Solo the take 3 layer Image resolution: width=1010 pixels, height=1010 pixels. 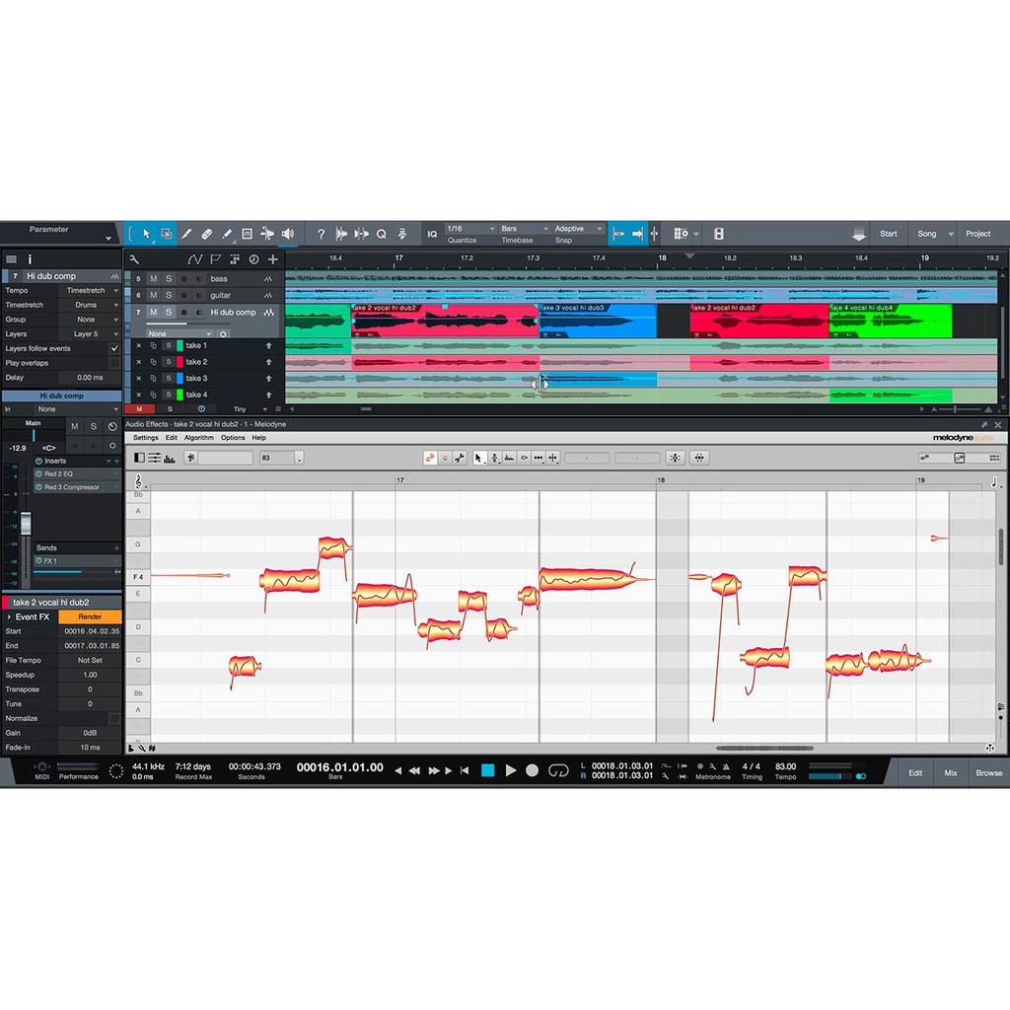point(168,378)
